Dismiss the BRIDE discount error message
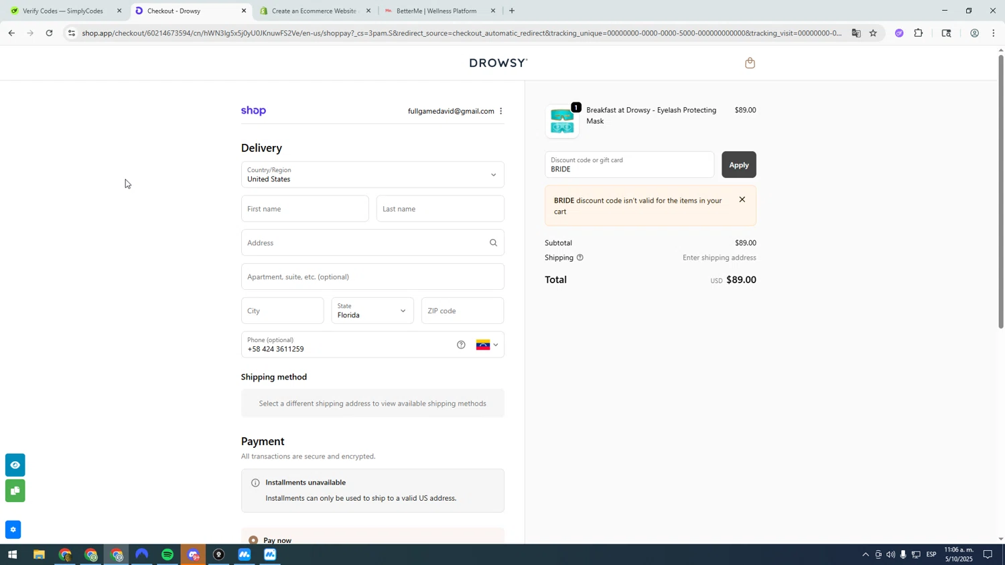The height and width of the screenshot is (565, 1005). pos(742,199)
